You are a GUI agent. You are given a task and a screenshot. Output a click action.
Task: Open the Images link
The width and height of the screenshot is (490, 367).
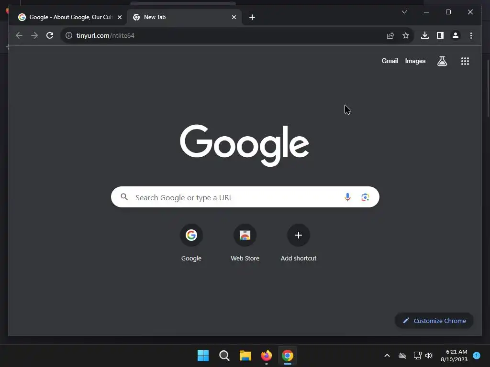(415, 61)
